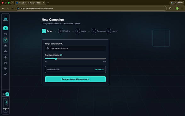Screen dimensions: 185x116
Task: Click the "New Campaign" heading
Action: point(53,20)
